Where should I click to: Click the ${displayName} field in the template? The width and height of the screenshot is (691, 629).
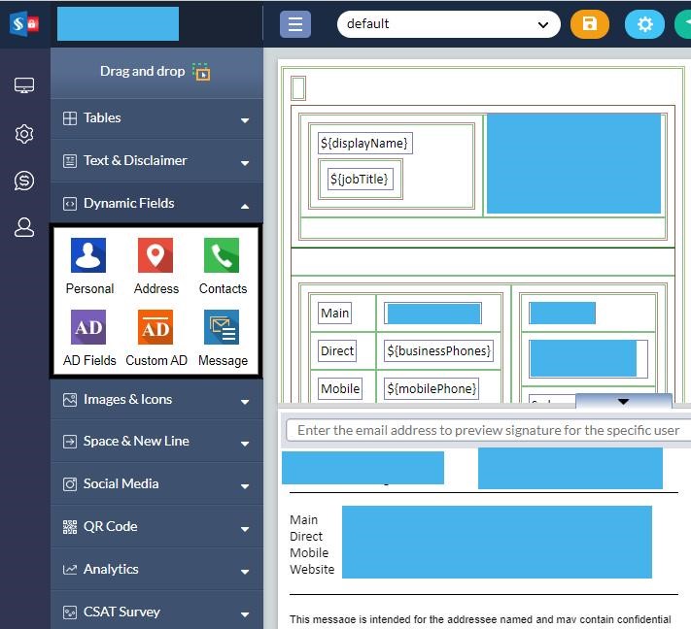(x=364, y=144)
